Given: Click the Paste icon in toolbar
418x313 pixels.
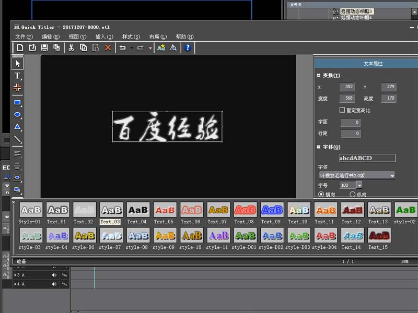Looking at the screenshot, I should (96, 47).
